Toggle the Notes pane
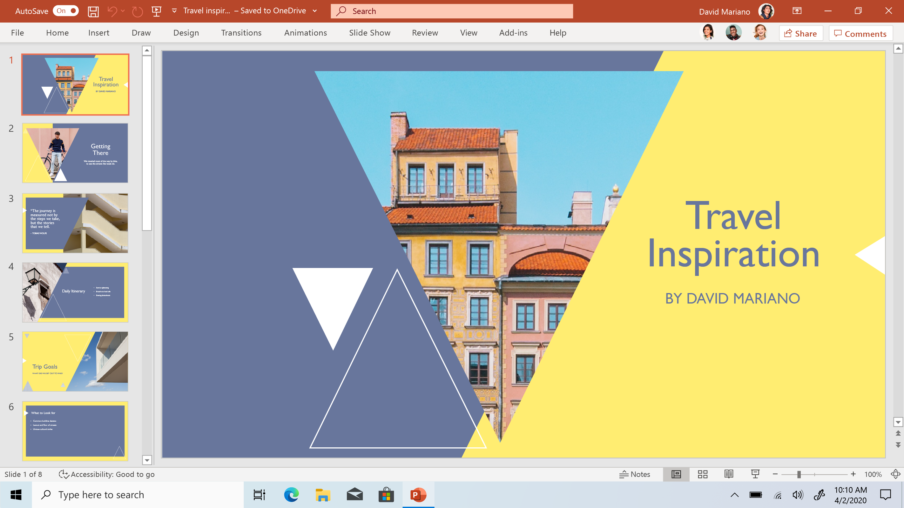 635,474
